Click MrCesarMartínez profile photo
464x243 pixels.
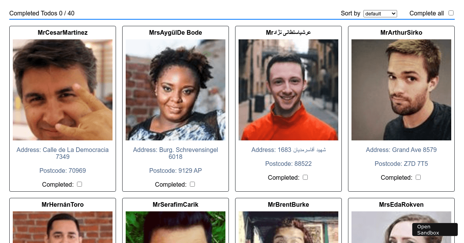[63, 90]
